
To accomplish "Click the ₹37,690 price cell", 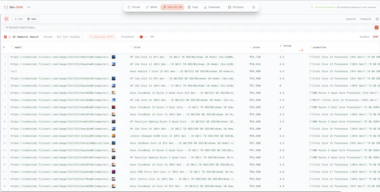I will point(255,86).
